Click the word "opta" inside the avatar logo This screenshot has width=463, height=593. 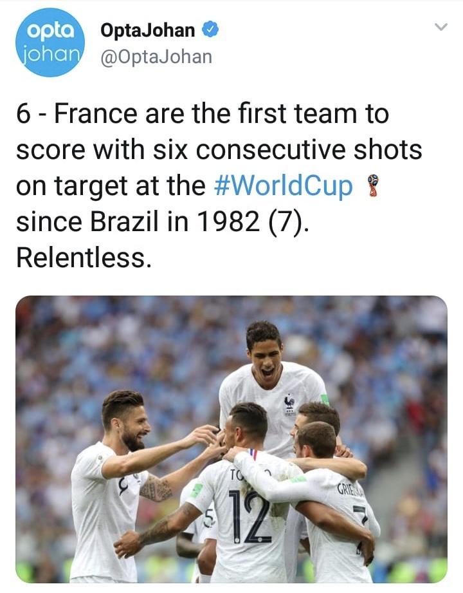(x=51, y=32)
